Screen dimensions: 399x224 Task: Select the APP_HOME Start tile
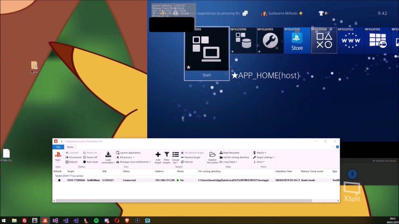pos(207,54)
